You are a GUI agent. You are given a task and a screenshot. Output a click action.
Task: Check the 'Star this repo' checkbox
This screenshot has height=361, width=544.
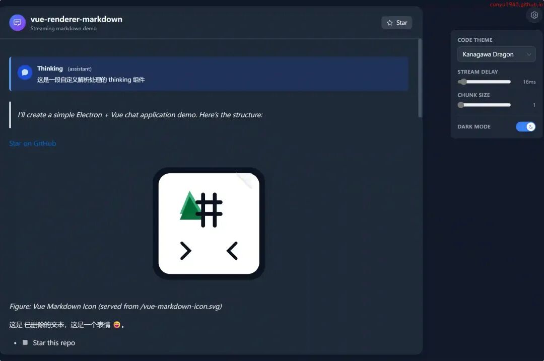coord(25,342)
